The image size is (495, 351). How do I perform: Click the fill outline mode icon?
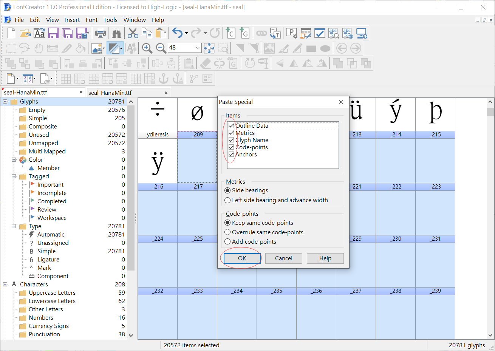tap(113, 48)
